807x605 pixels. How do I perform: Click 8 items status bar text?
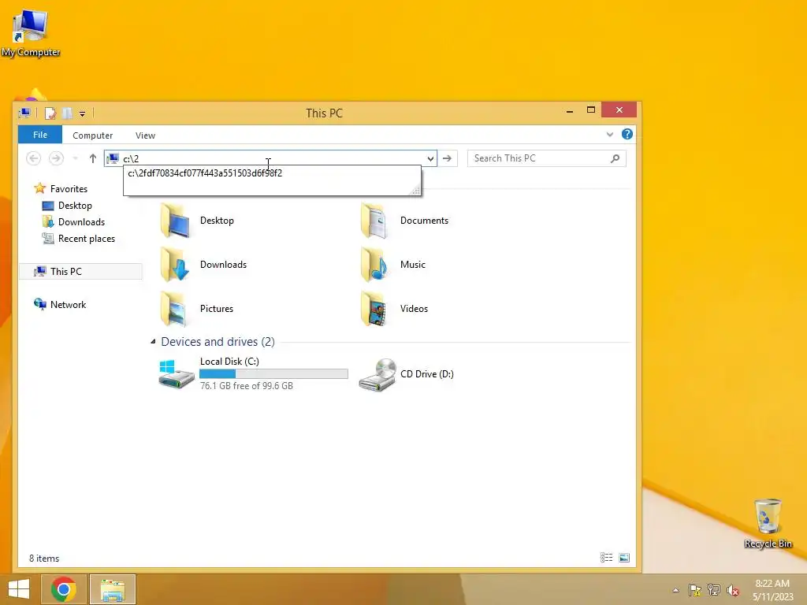coord(44,559)
